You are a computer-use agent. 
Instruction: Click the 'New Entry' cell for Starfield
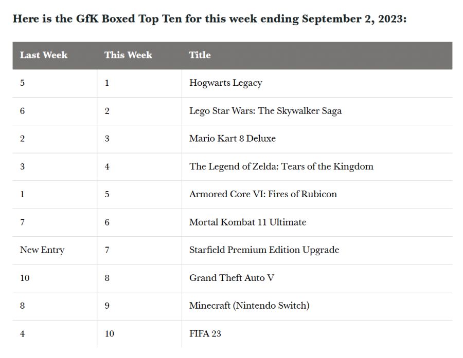pos(42,250)
